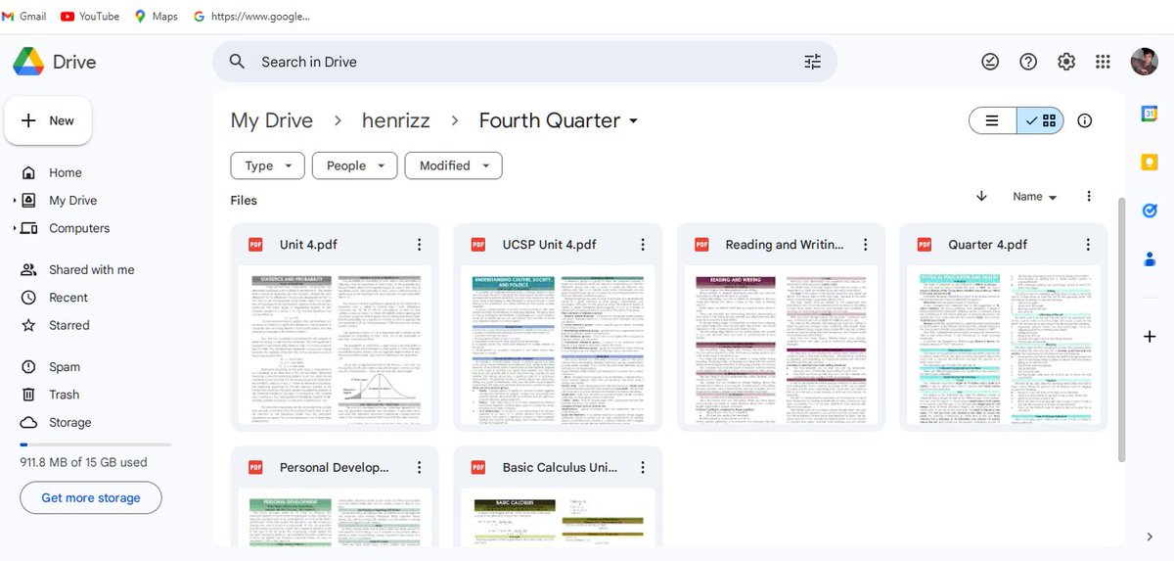Open the People filter dropdown
This screenshot has height=561, width=1174.
coord(355,165)
